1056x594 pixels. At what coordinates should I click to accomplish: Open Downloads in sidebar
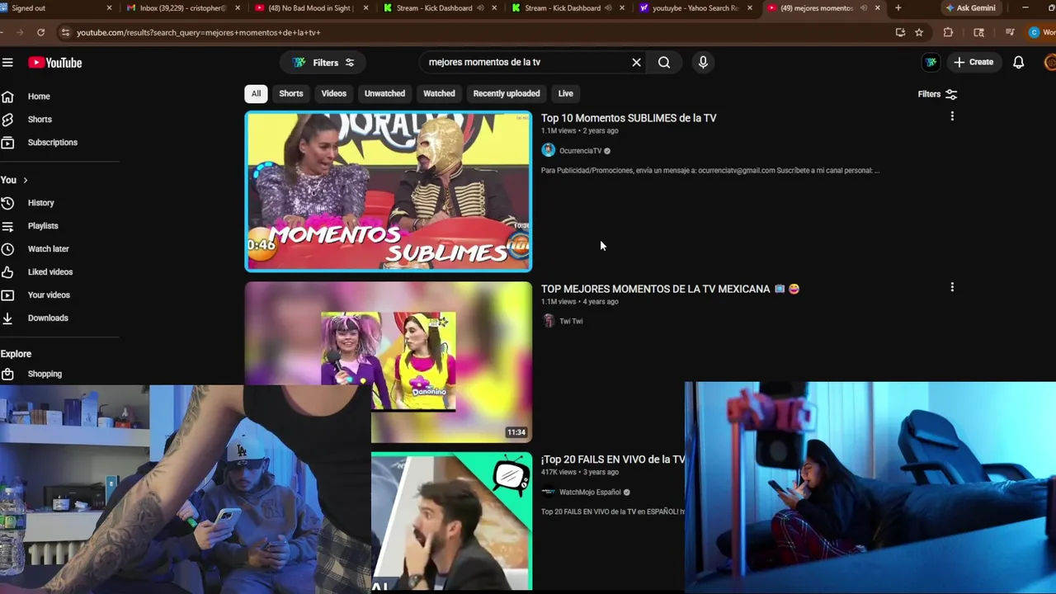[47, 318]
